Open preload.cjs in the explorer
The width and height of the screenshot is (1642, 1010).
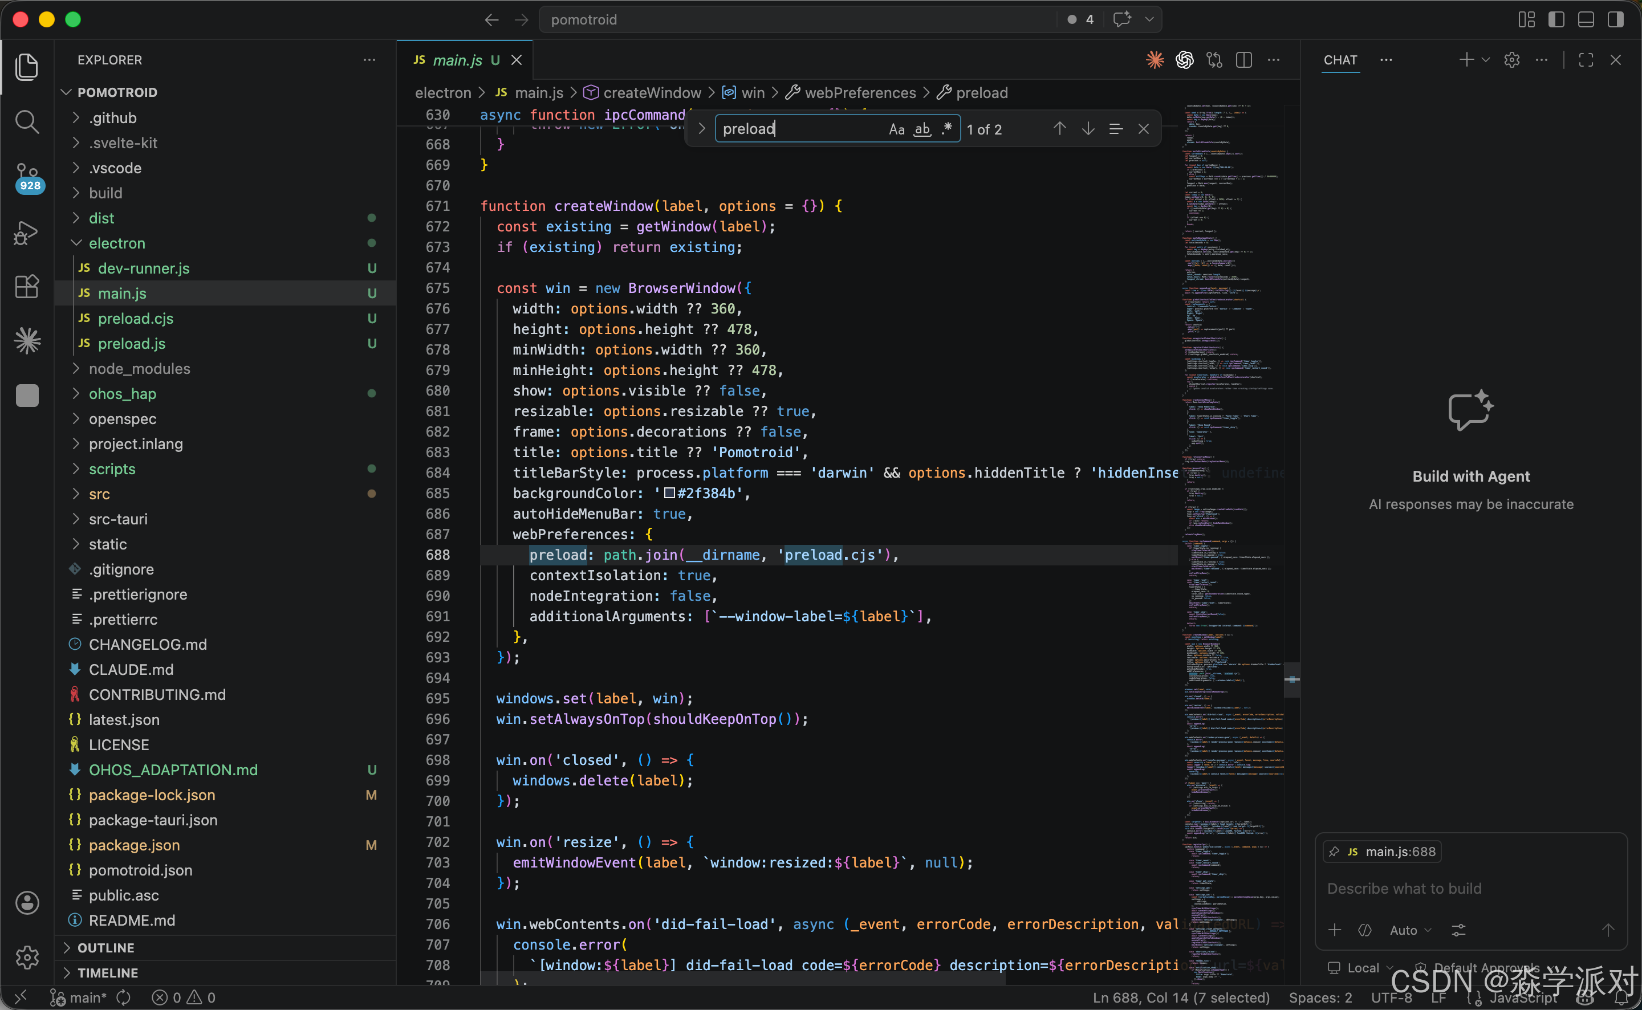(x=136, y=319)
